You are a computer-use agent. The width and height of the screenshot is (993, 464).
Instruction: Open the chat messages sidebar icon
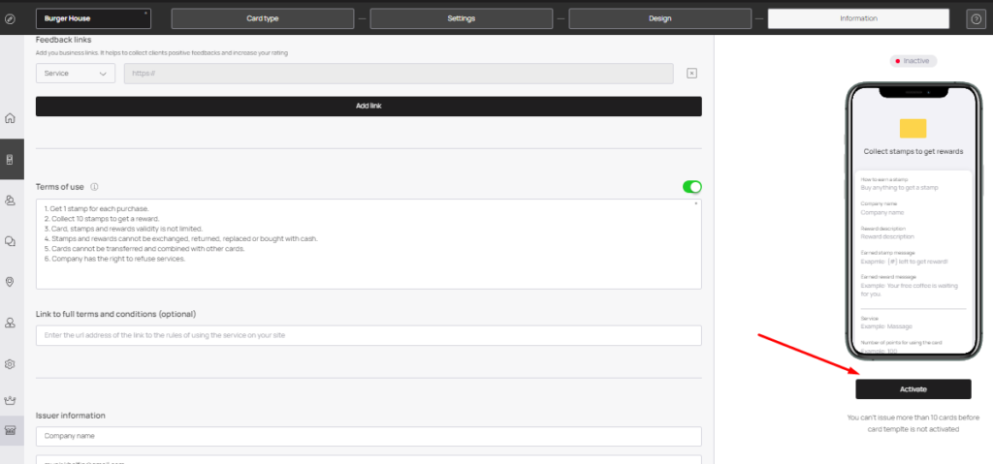(x=10, y=241)
